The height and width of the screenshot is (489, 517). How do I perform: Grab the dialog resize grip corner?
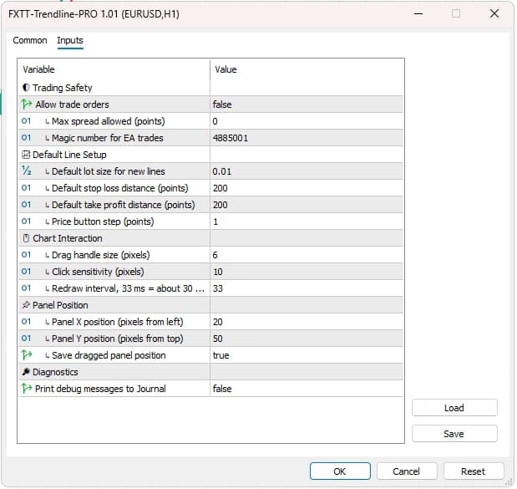pyautogui.click(x=508, y=482)
